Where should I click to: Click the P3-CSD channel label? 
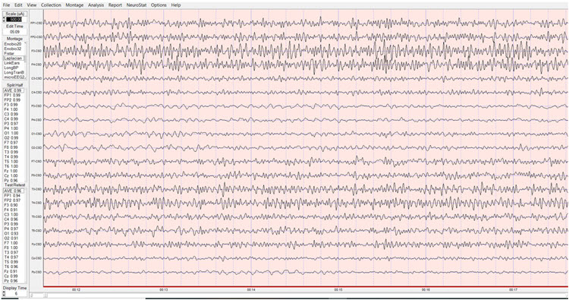37,106
